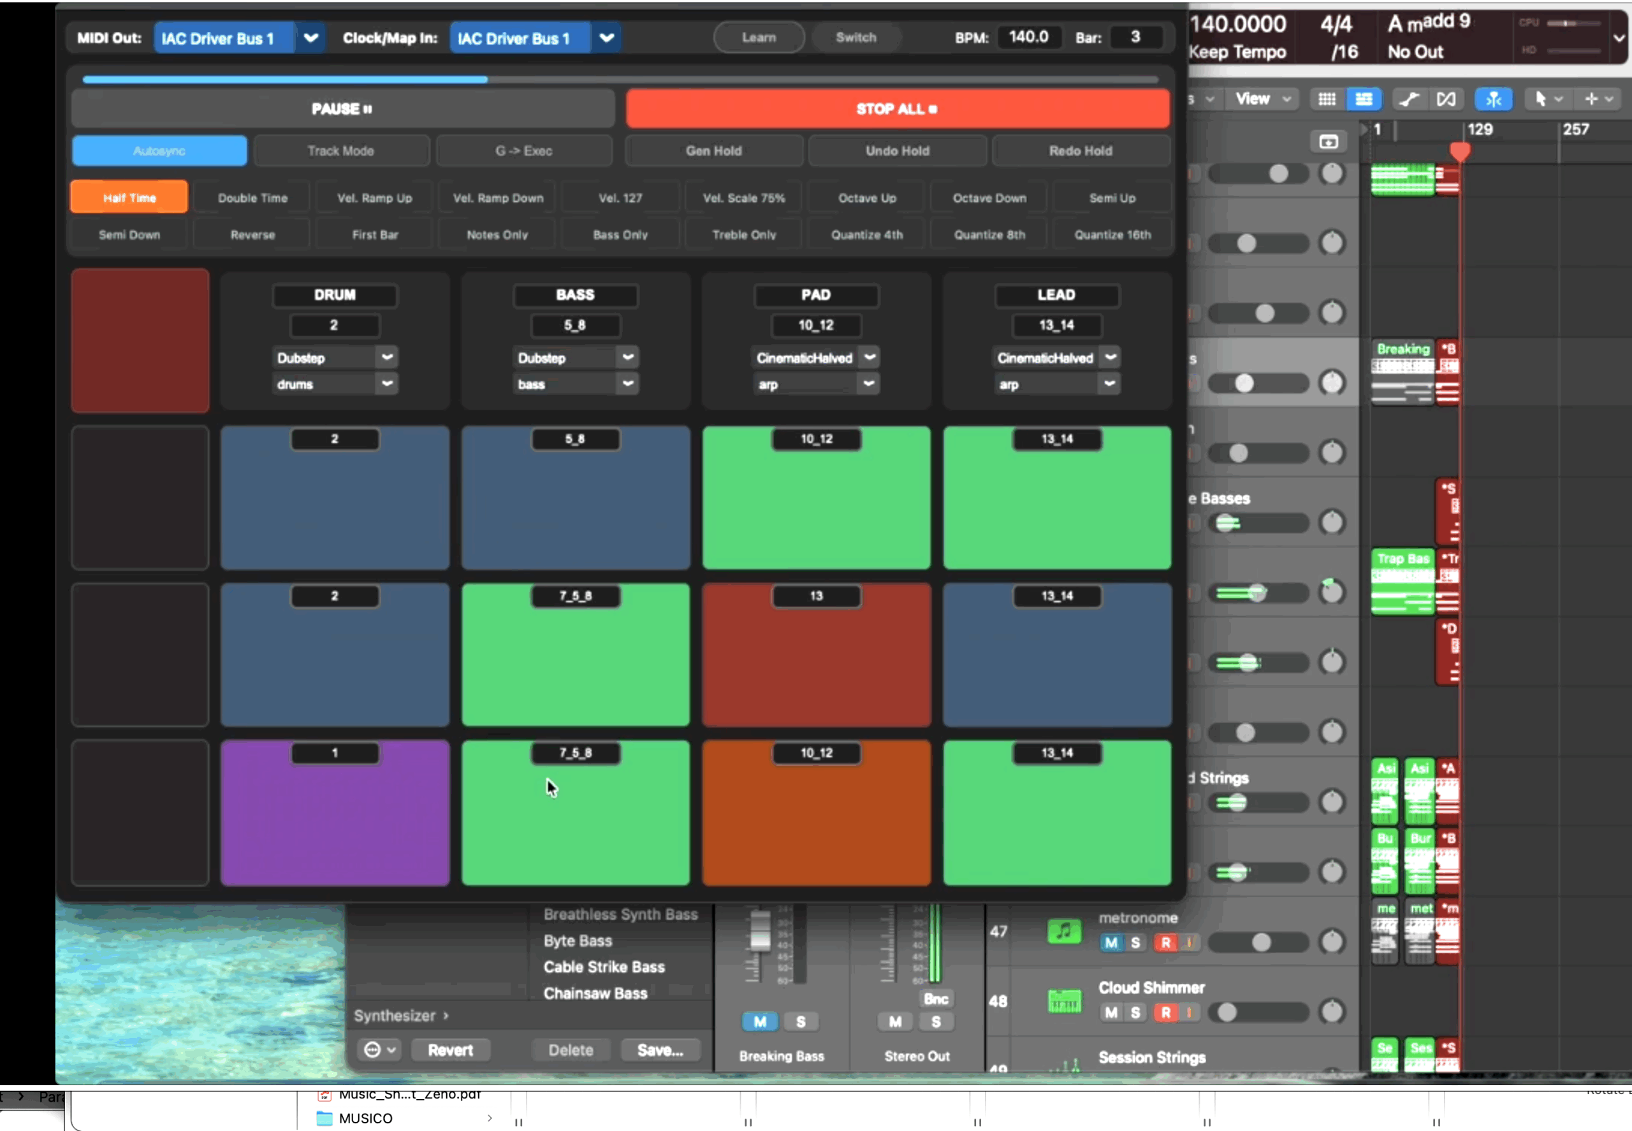Enable record on the Cloud Shimmer track
Image resolution: width=1632 pixels, height=1131 pixels.
tap(1165, 1012)
